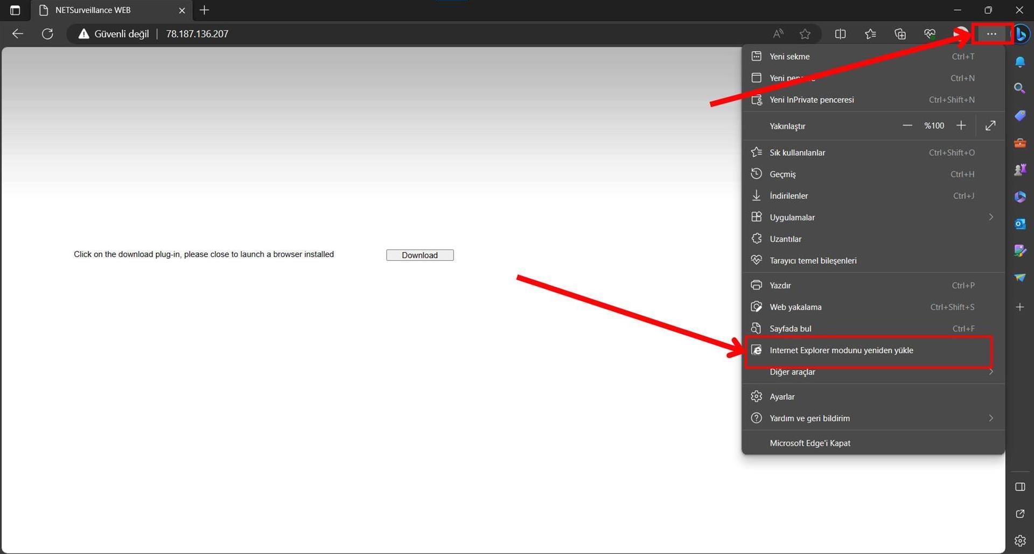Add this page to favorites with star
Screen dimensions: 1034x554
(x=805, y=34)
